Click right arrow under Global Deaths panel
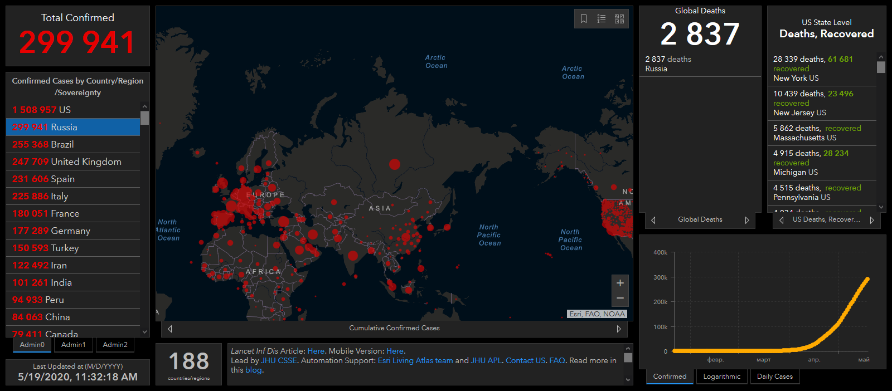Image resolution: width=892 pixels, height=391 pixels. (x=747, y=220)
